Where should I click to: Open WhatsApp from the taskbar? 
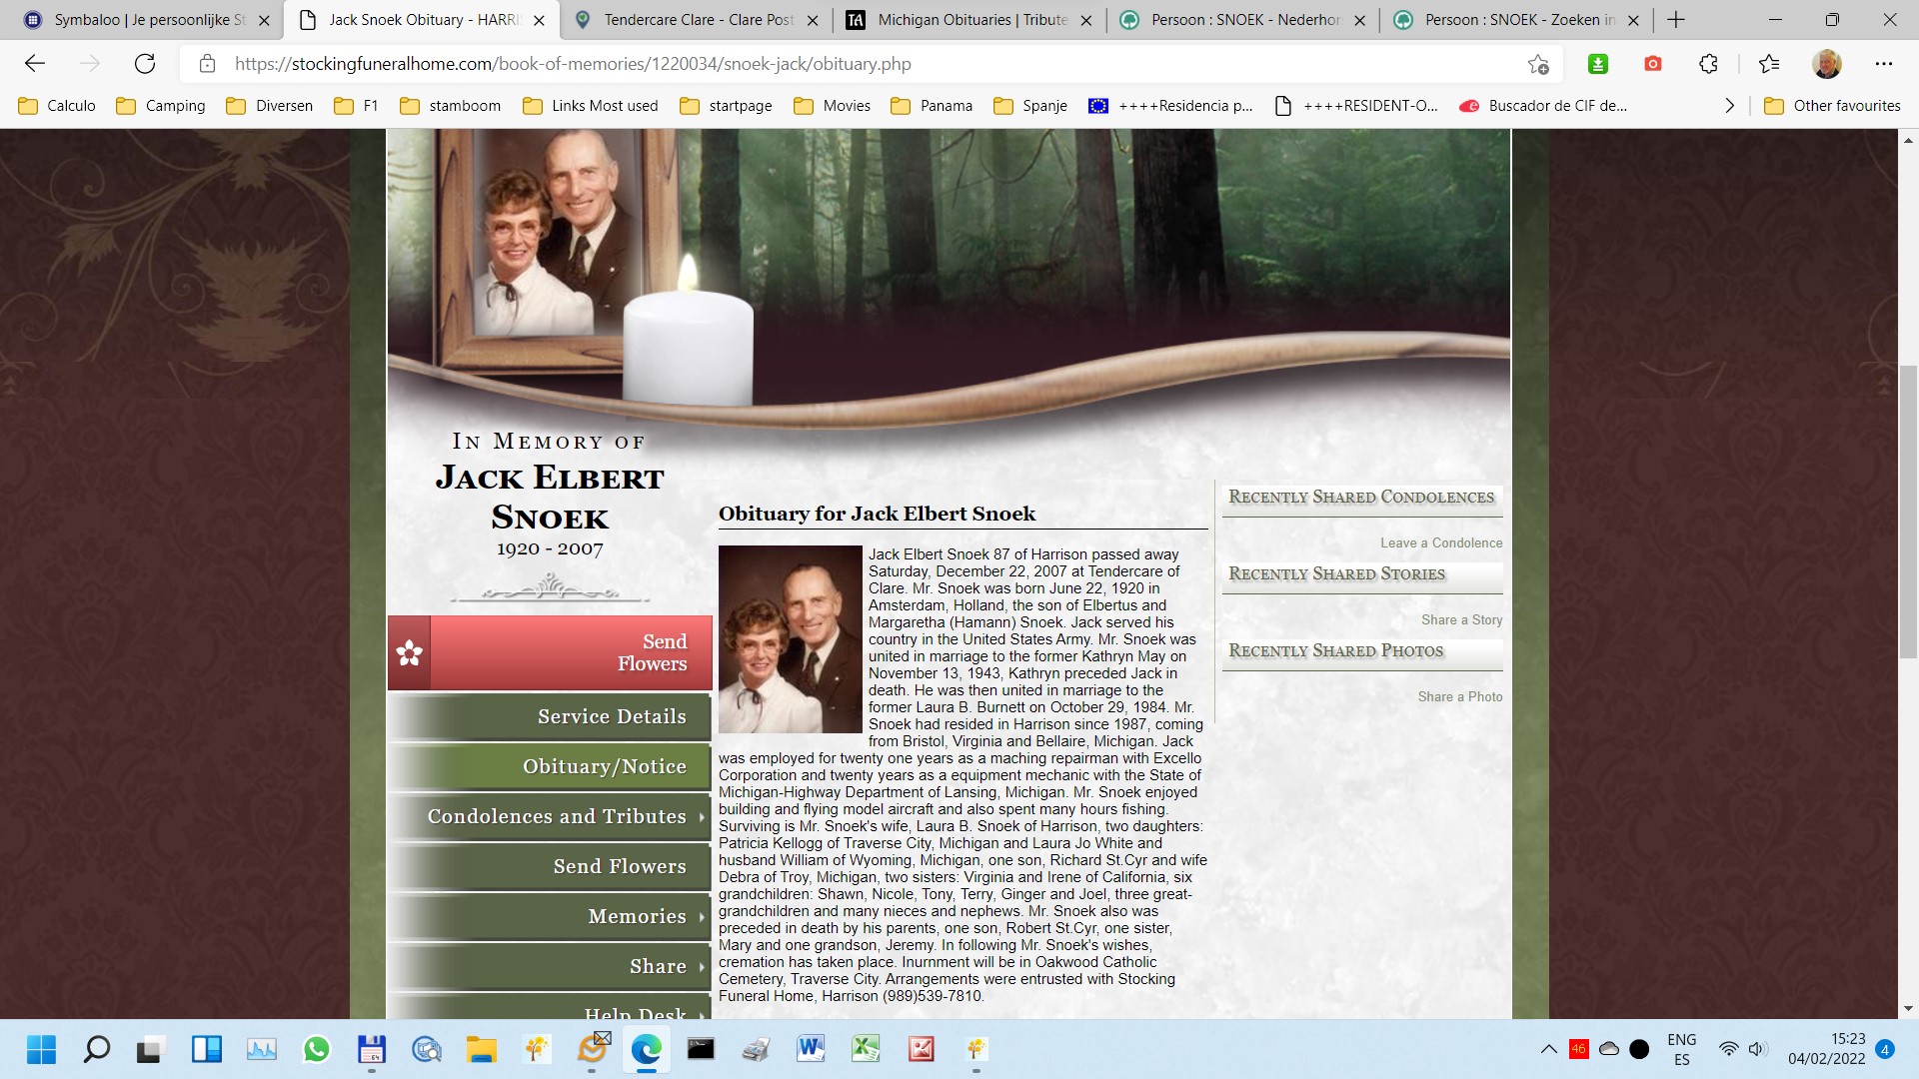click(x=317, y=1049)
